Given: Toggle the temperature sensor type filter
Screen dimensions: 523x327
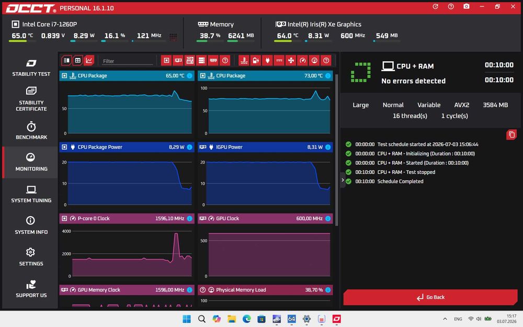Looking at the screenshot, I should click(x=244, y=60).
